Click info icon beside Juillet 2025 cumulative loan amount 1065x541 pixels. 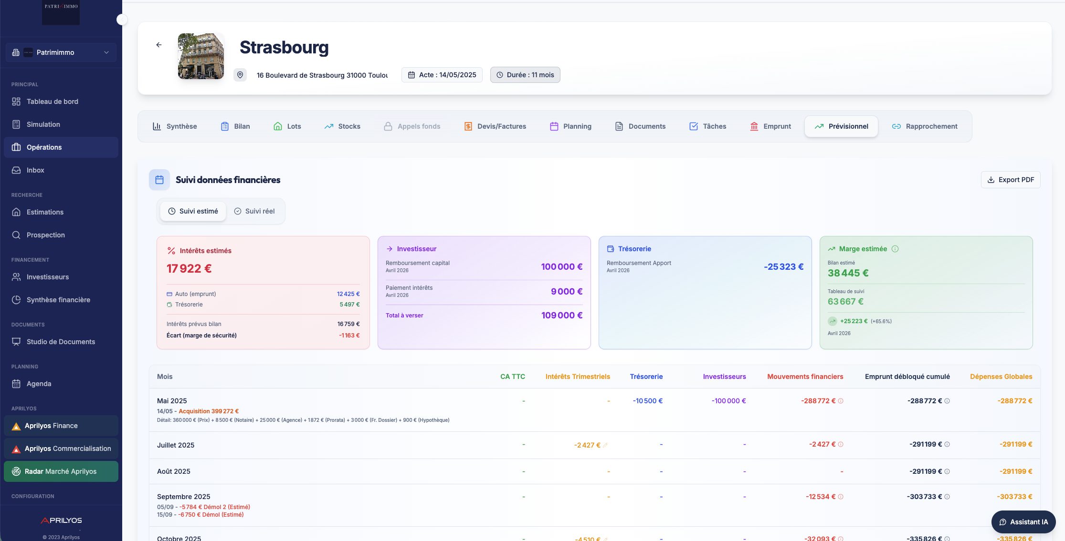(947, 444)
